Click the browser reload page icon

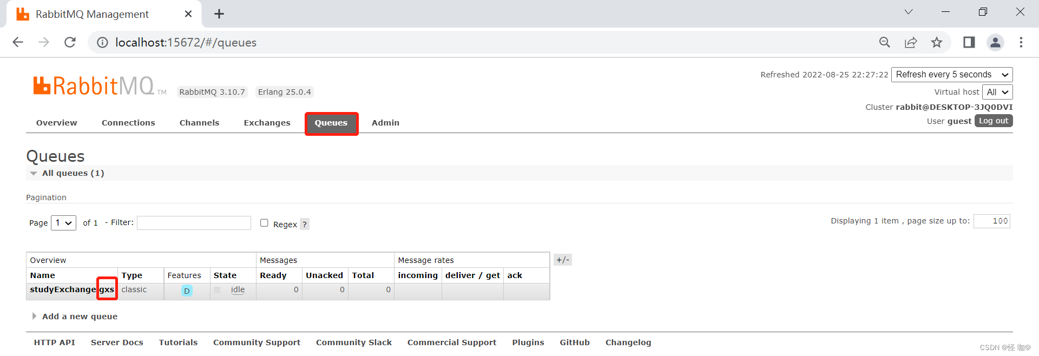[70, 42]
